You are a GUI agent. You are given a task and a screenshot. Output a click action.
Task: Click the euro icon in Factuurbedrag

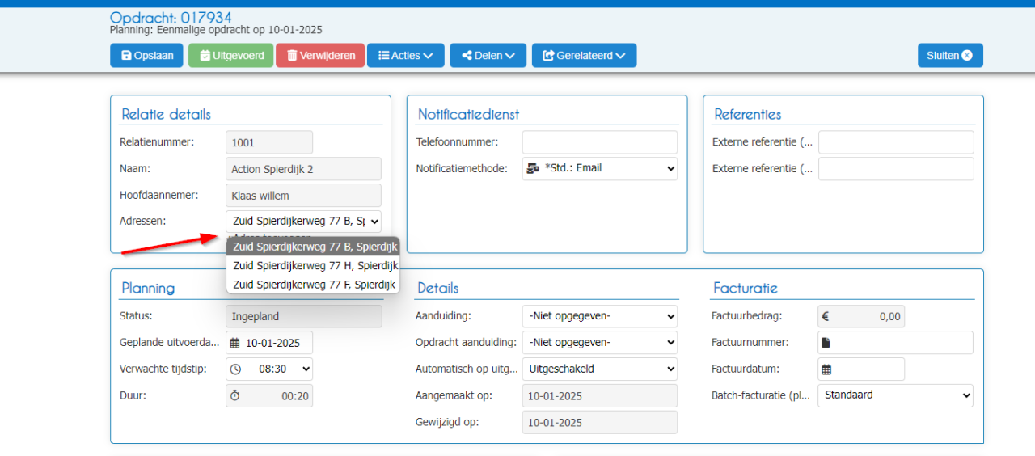click(826, 316)
